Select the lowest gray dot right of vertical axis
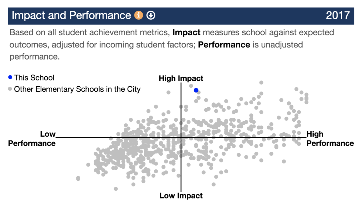 pyautogui.click(x=213, y=184)
